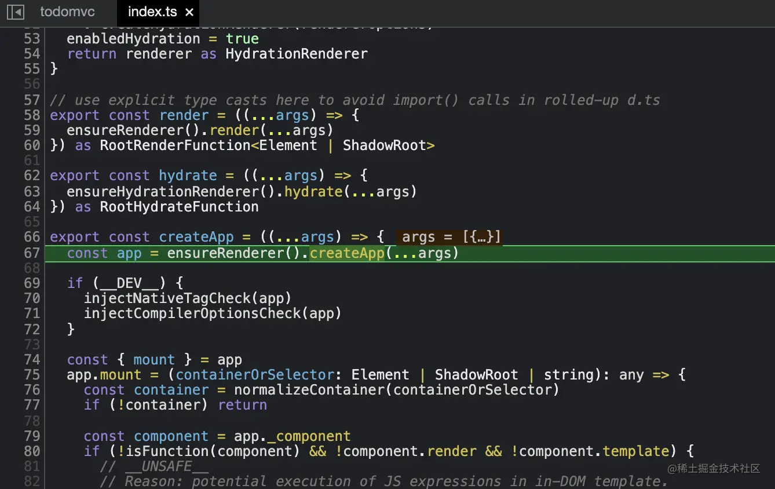This screenshot has height=489, width=775.
Task: Click the "RootHydrateFunction" type name
Action: click(x=180, y=207)
